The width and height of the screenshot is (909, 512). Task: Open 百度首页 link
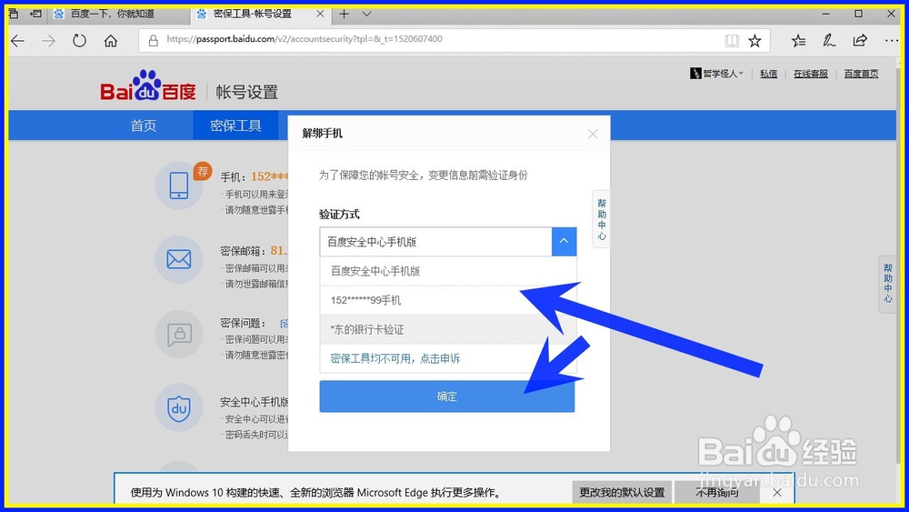pos(861,74)
